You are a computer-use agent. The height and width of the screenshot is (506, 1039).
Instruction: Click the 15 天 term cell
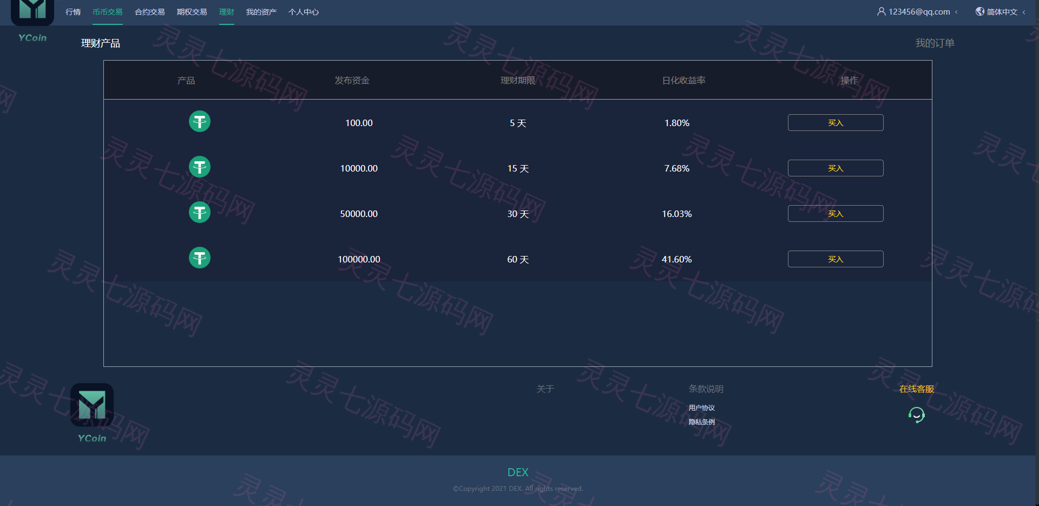tap(518, 169)
